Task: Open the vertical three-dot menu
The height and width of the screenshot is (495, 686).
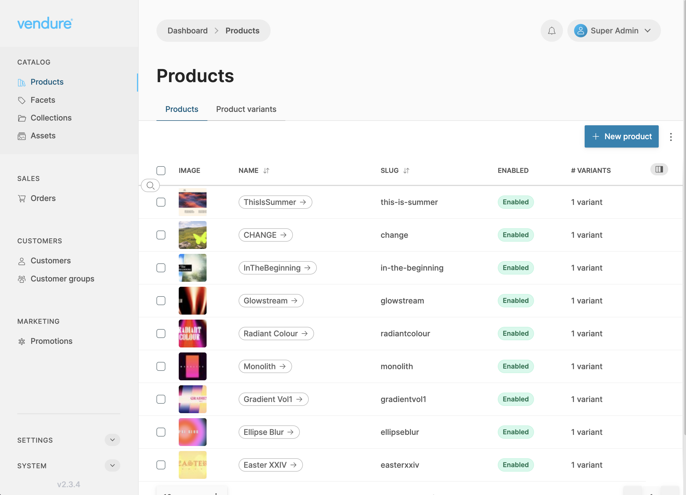Action: coord(671,137)
